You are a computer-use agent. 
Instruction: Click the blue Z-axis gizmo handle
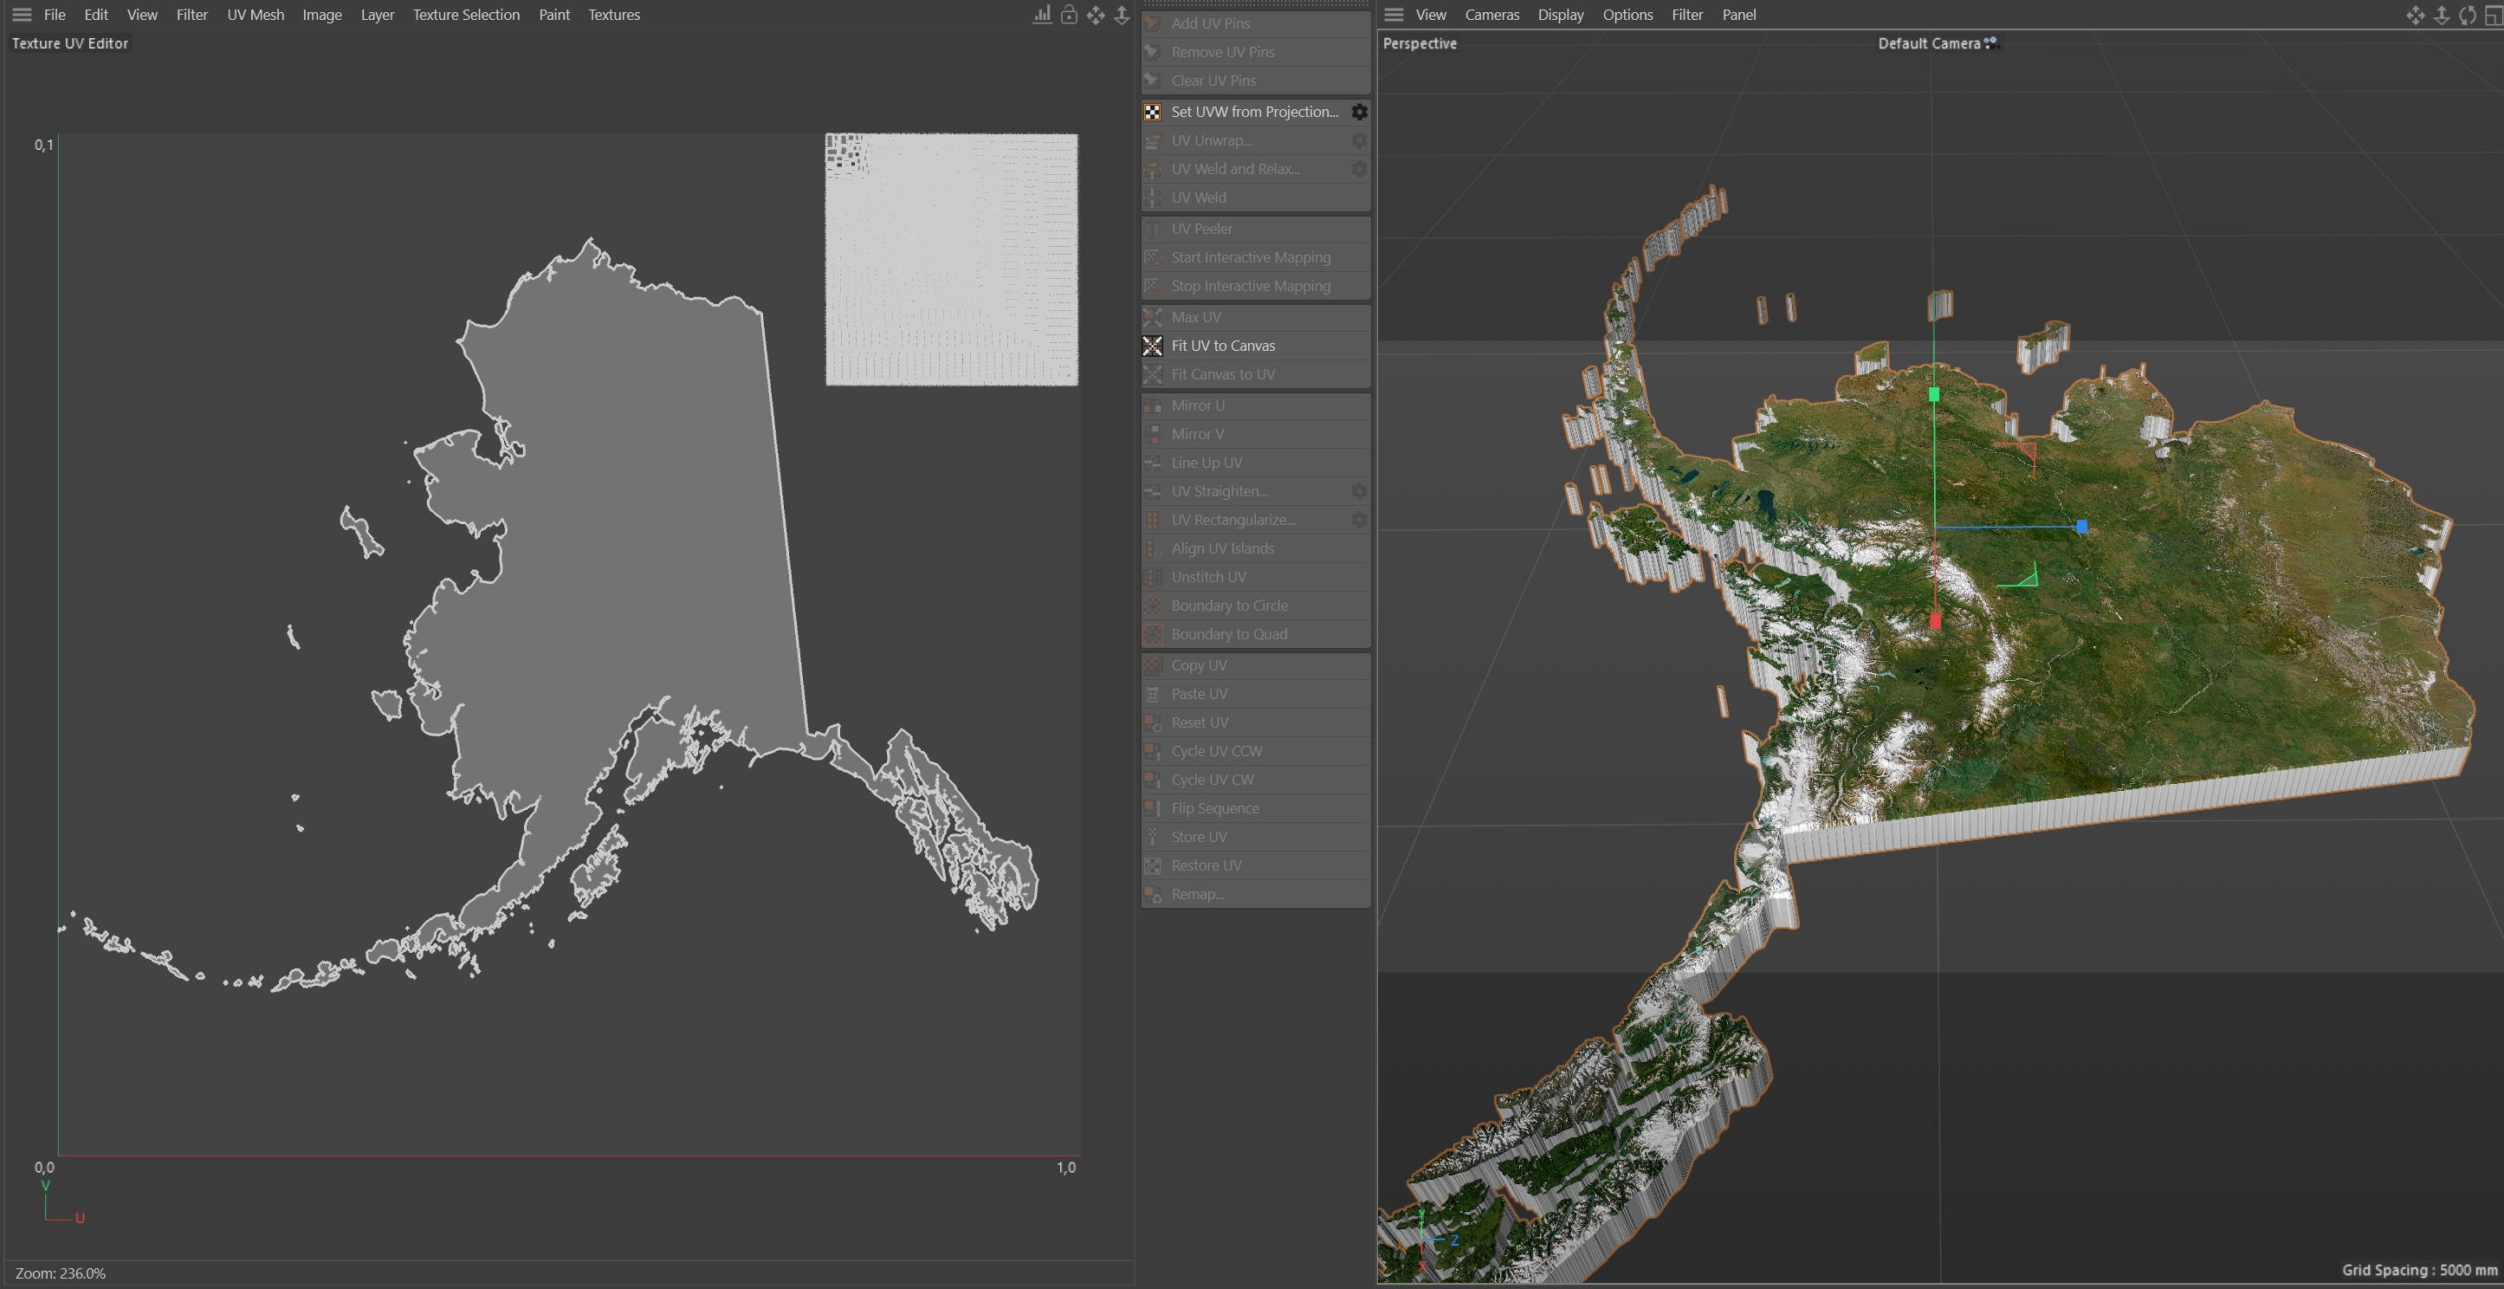(x=2081, y=527)
